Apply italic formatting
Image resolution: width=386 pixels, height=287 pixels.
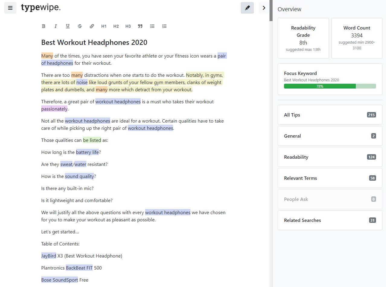tap(56, 26)
